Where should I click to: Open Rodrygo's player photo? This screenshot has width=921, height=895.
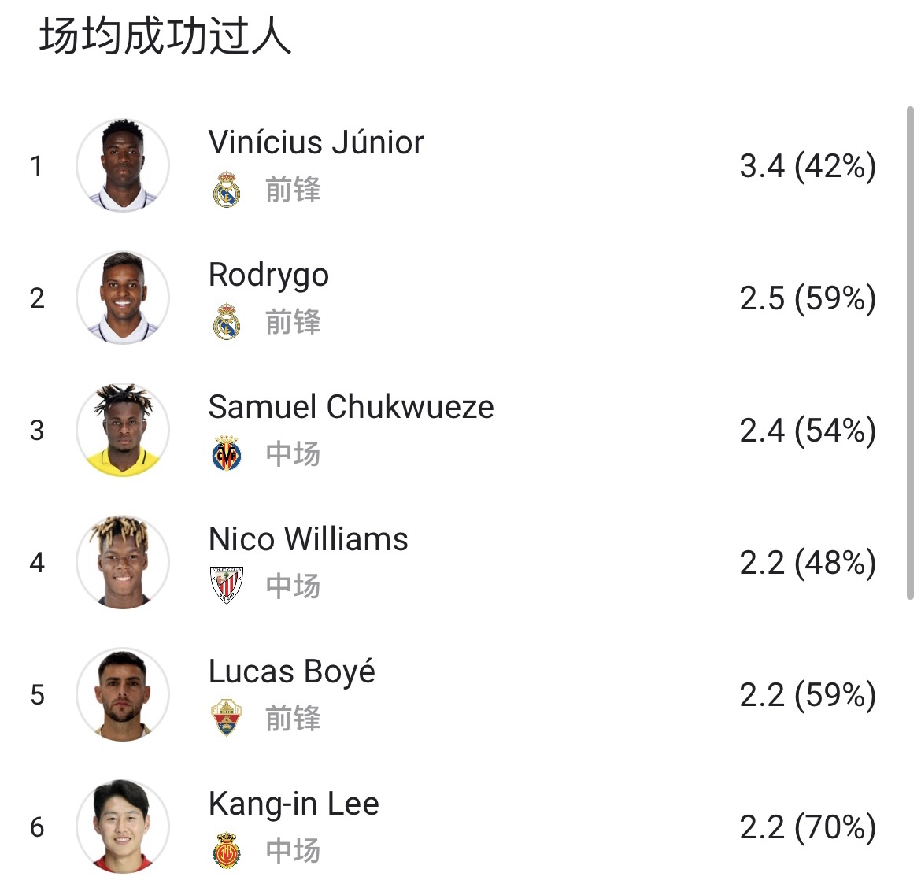(123, 298)
